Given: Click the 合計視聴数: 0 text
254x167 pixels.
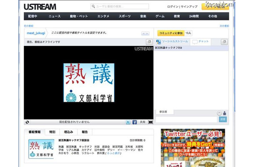Looking at the screenshot, I should (137, 140).
